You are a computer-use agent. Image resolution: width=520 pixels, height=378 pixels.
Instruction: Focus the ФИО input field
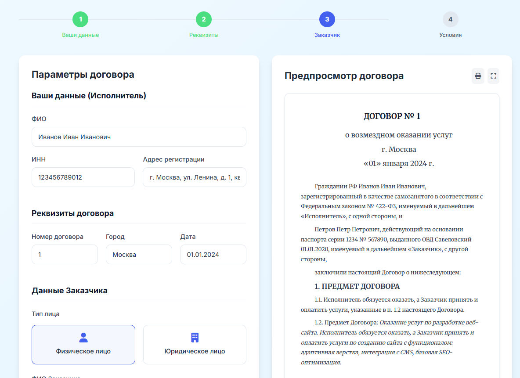pos(139,137)
